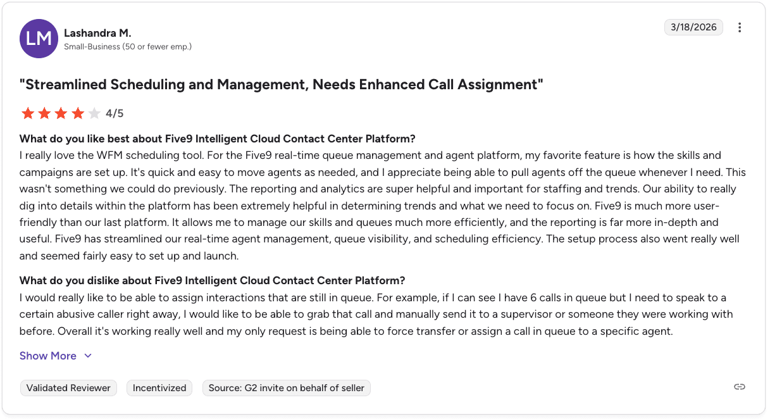Click the Validated Reviewer badge

click(68, 388)
